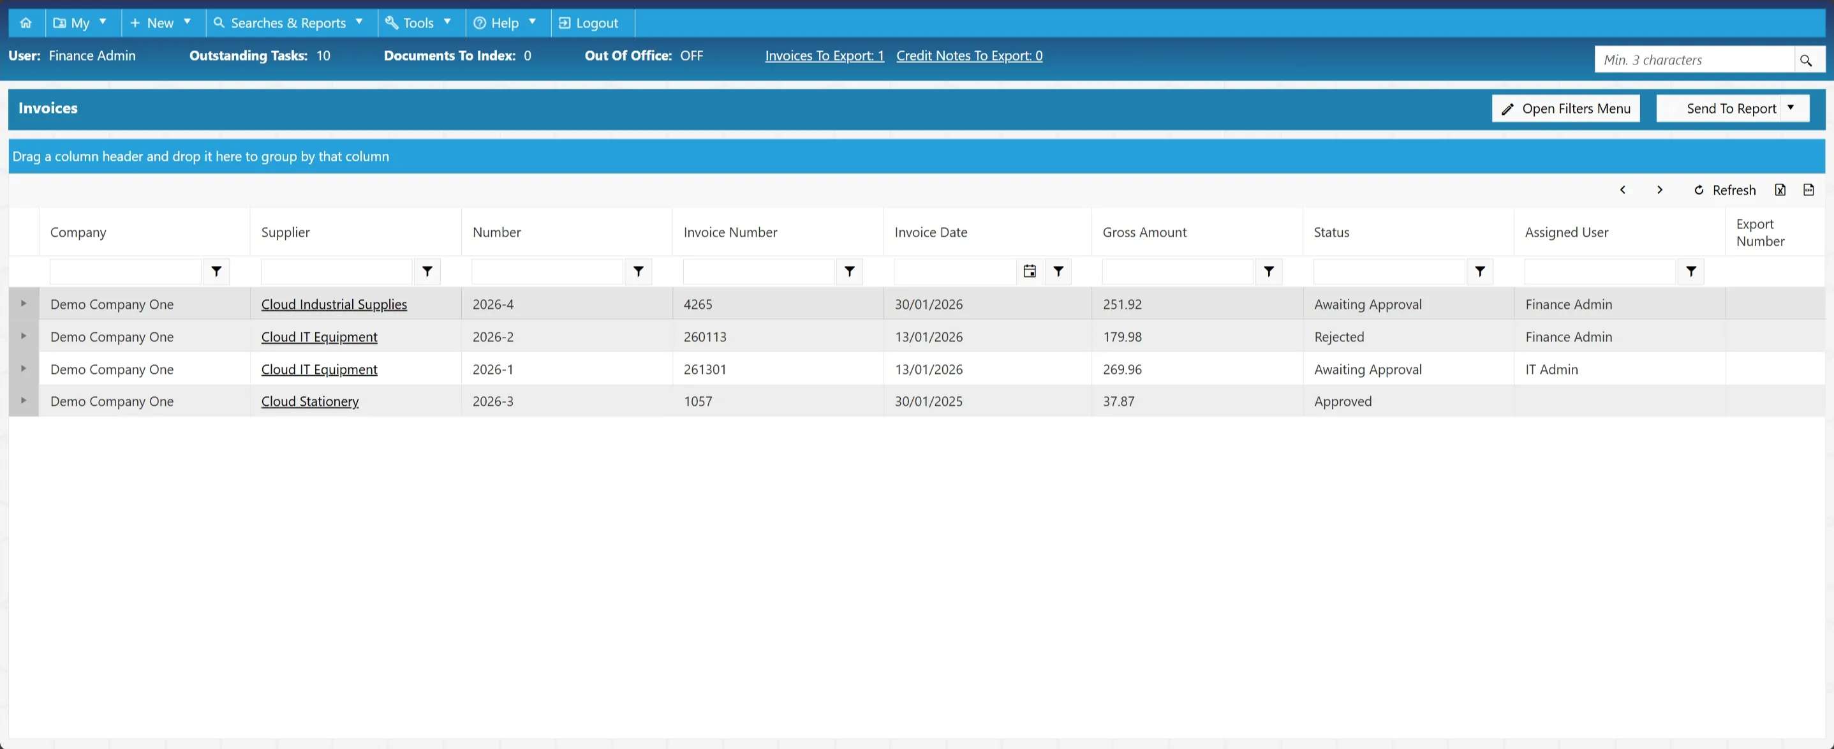Viewport: 1834px width, 749px height.
Task: Export grid to Excel icon
Action: (x=1780, y=190)
